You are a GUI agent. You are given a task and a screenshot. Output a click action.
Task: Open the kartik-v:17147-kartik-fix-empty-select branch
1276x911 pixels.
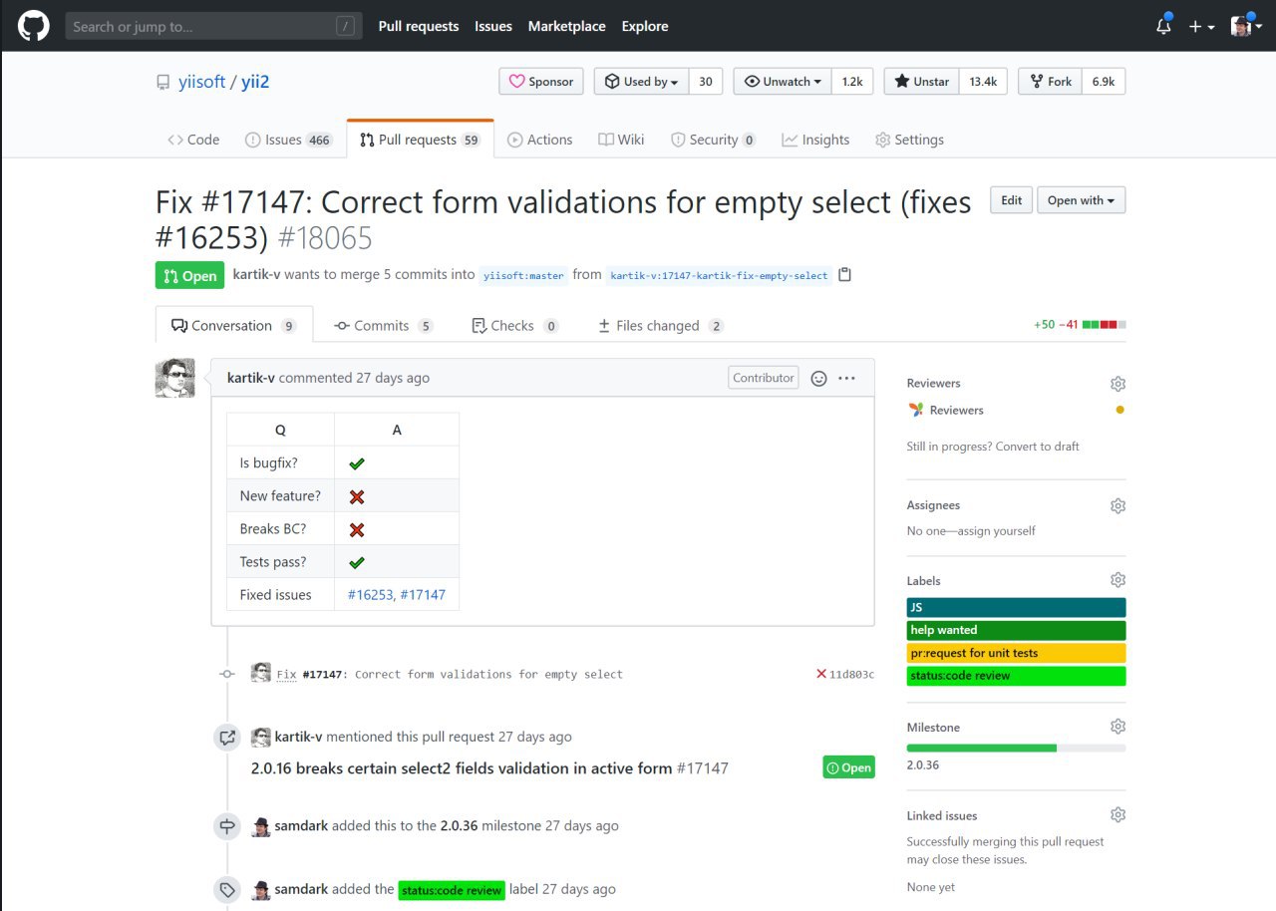719,275
